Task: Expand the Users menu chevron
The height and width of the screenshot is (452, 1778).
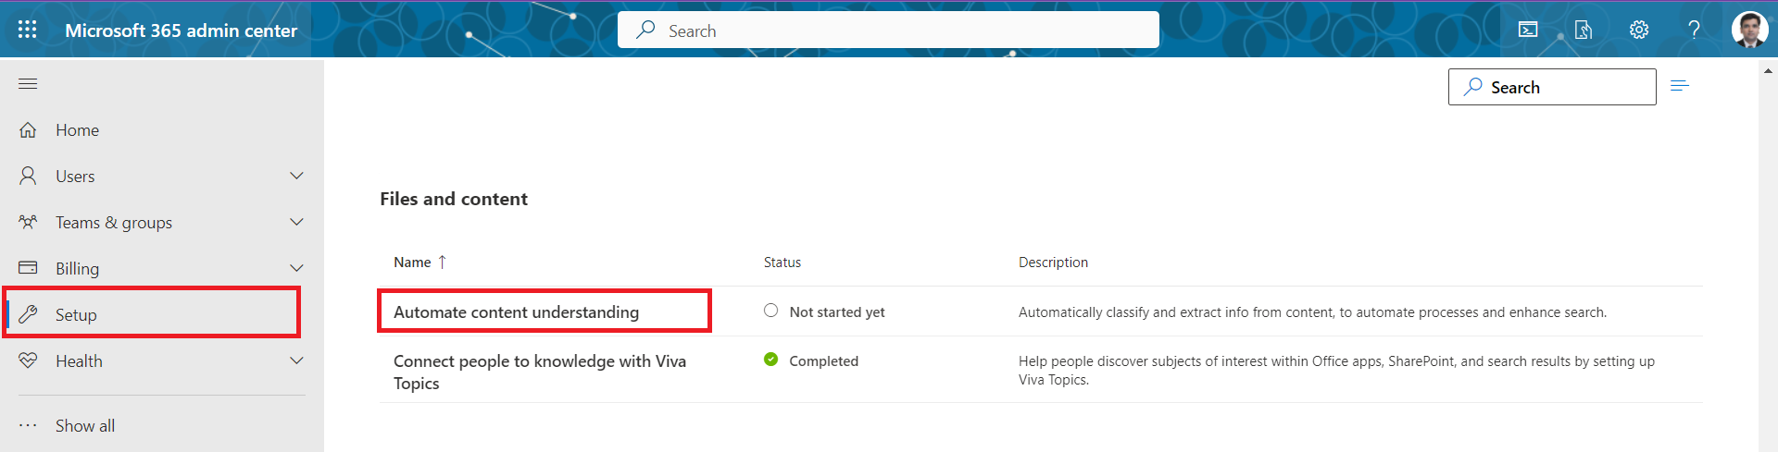Action: coord(296,176)
